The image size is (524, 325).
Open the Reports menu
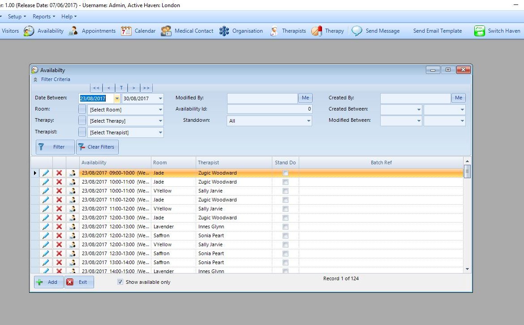click(x=43, y=17)
